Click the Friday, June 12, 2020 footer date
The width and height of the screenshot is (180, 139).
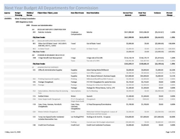[13, 132]
